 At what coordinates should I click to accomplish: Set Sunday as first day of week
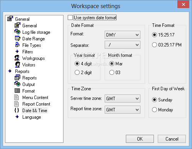pos(154,99)
